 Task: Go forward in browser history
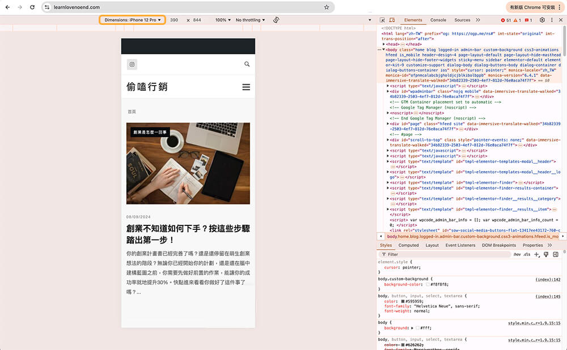20,7
